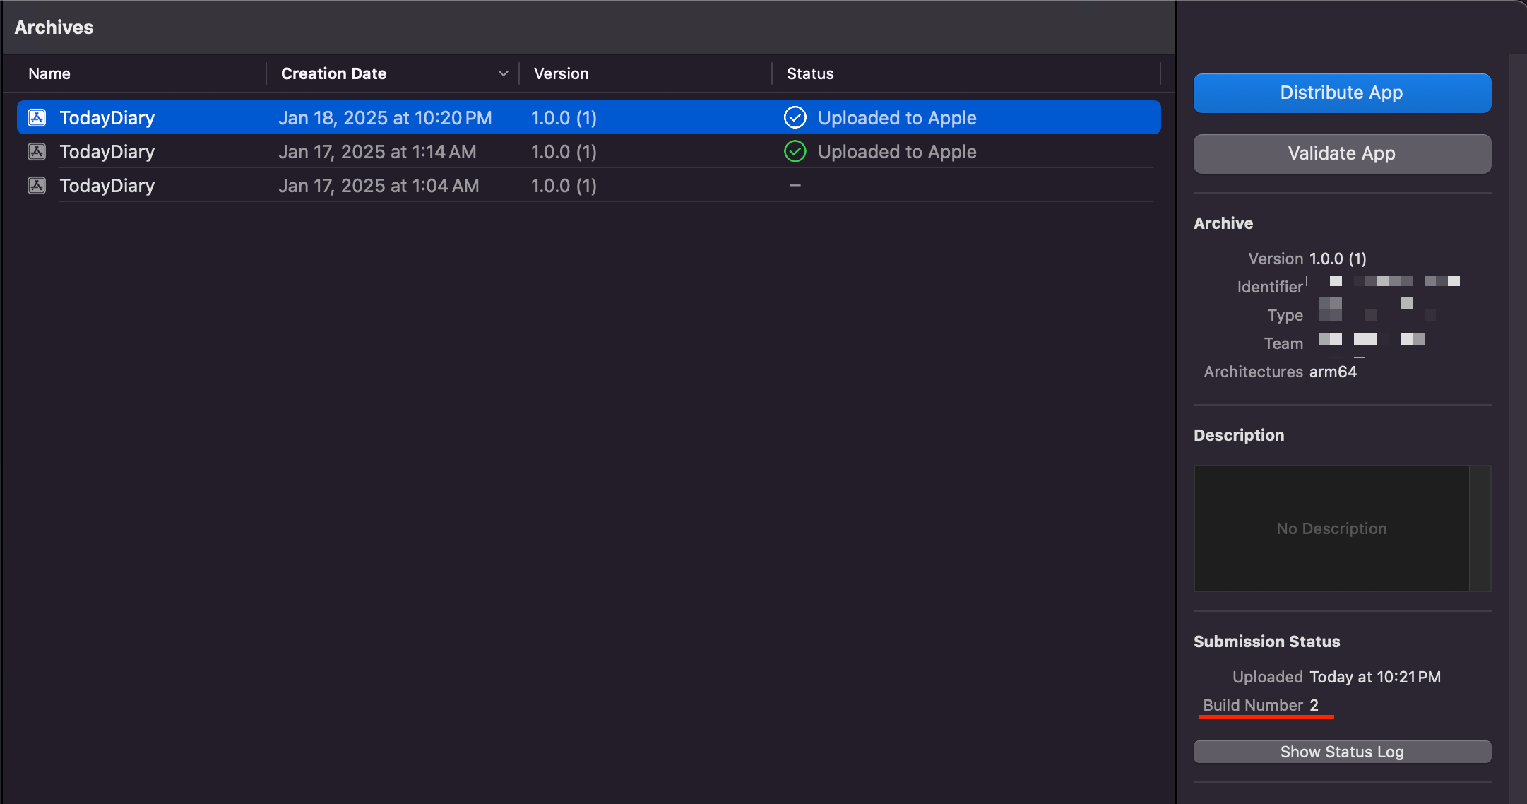
Task: Click the blurred Type value
Action: 1377,309
